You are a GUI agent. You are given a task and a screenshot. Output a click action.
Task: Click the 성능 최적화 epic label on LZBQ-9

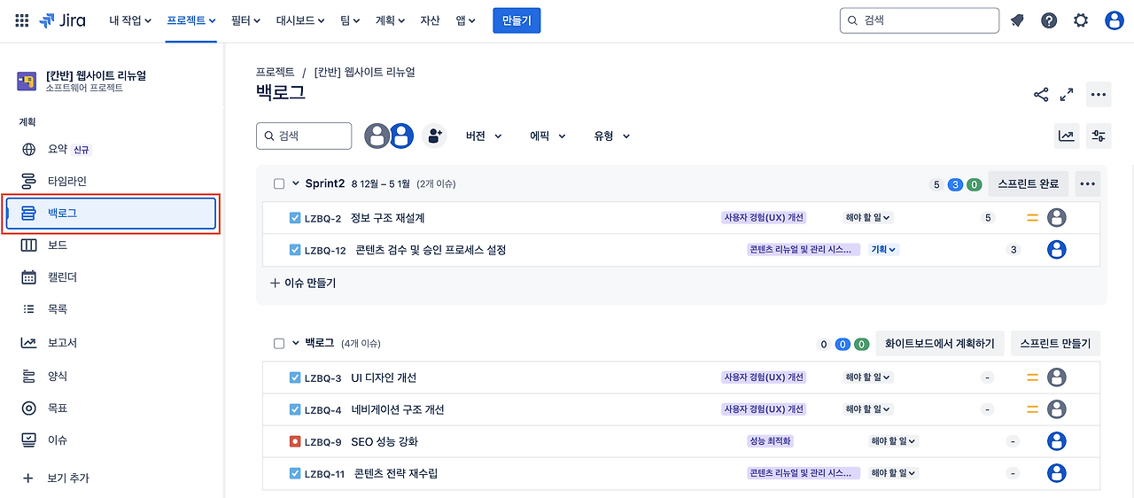(x=770, y=441)
